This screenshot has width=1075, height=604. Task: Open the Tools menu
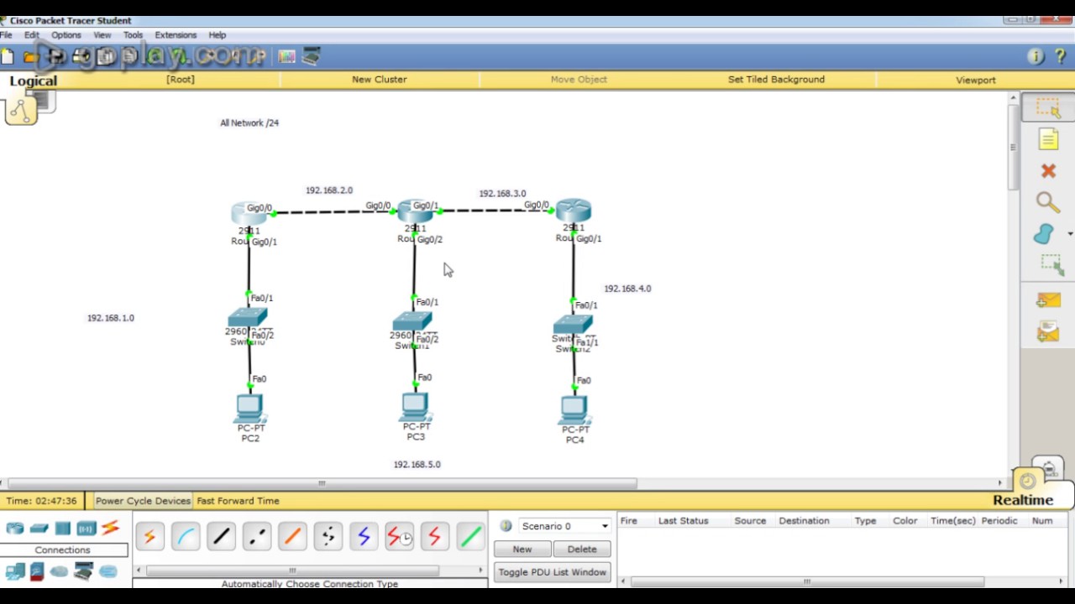tap(133, 35)
